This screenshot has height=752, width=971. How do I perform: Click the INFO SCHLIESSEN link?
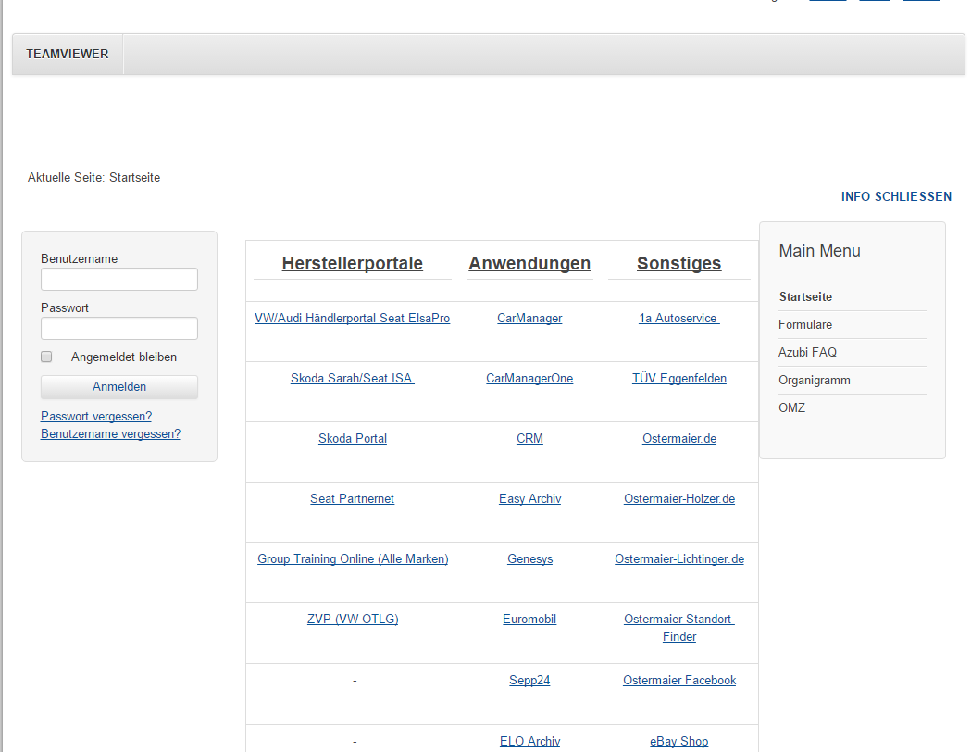pos(896,196)
